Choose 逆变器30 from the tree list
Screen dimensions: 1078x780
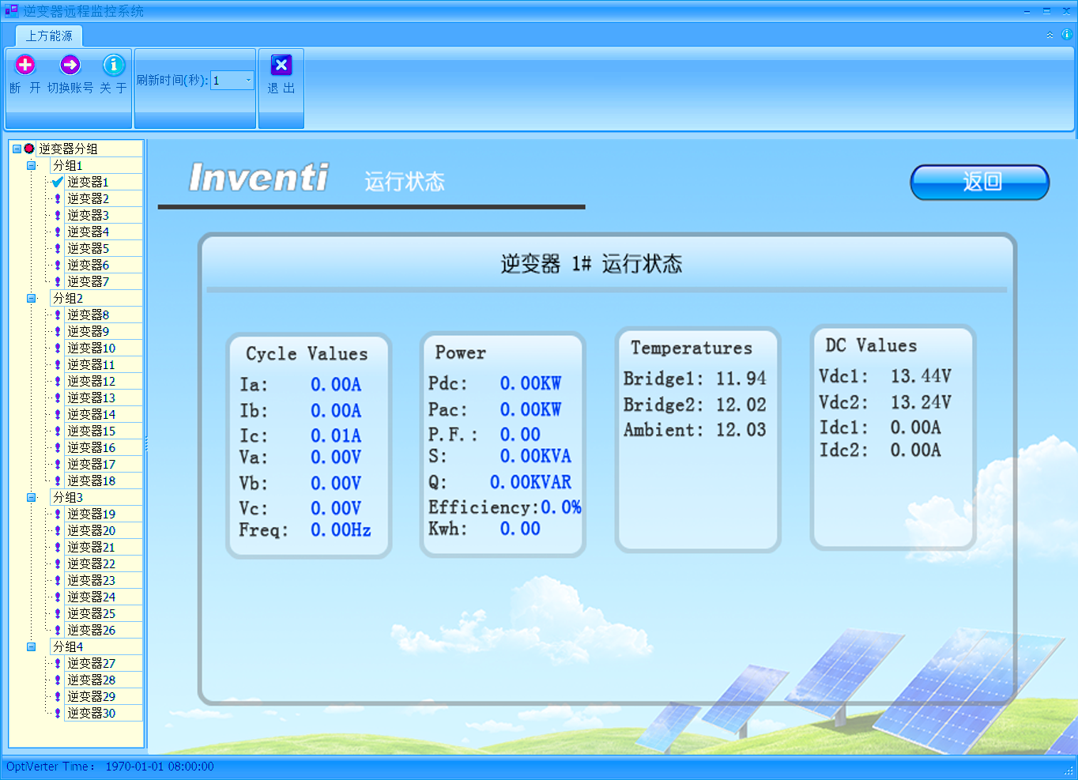(91, 714)
